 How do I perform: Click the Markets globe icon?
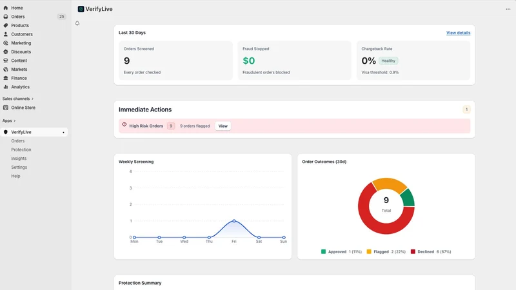[x=6, y=70]
